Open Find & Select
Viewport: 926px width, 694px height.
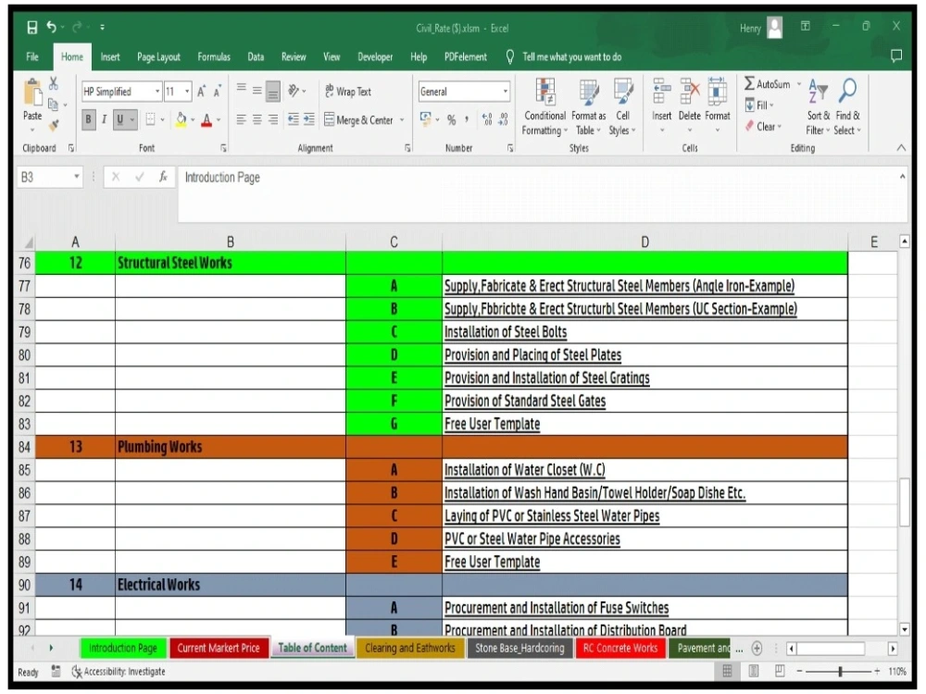(848, 107)
